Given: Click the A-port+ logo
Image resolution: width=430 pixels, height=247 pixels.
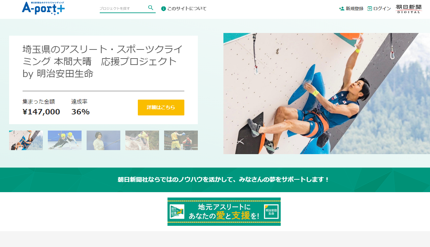Looking at the screenshot, I should [43, 8].
